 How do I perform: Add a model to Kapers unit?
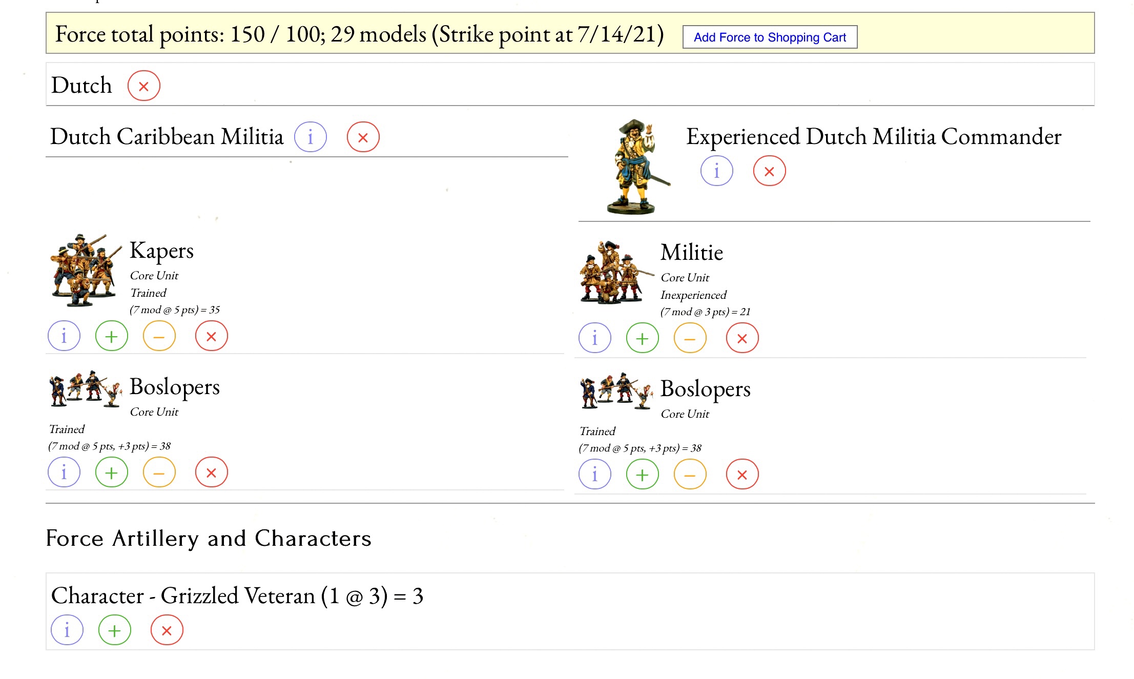[111, 336]
